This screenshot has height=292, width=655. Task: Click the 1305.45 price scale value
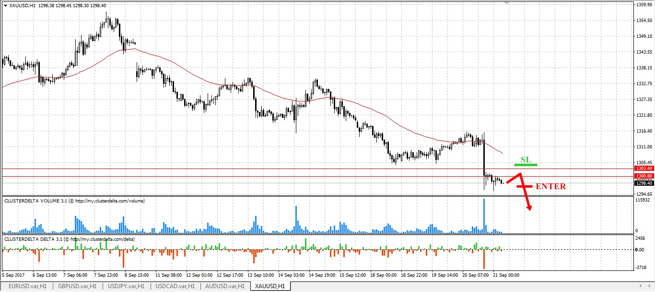click(644, 162)
